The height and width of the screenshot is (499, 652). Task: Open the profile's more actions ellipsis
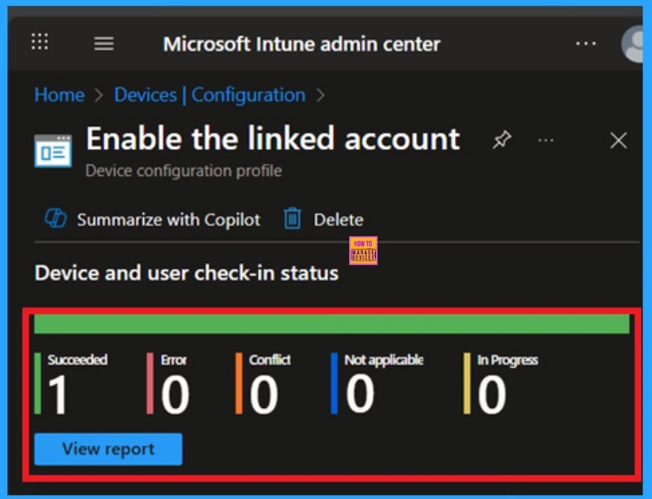(x=545, y=141)
